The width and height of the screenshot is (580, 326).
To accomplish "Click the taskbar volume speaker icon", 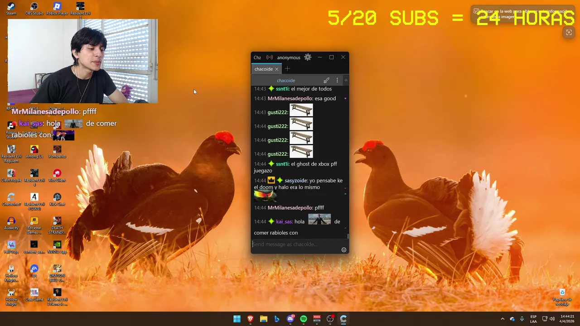I will [552, 319].
